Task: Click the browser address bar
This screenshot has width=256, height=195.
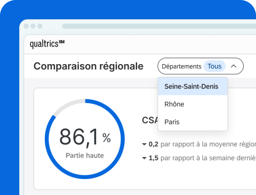Action: tap(159, 26)
